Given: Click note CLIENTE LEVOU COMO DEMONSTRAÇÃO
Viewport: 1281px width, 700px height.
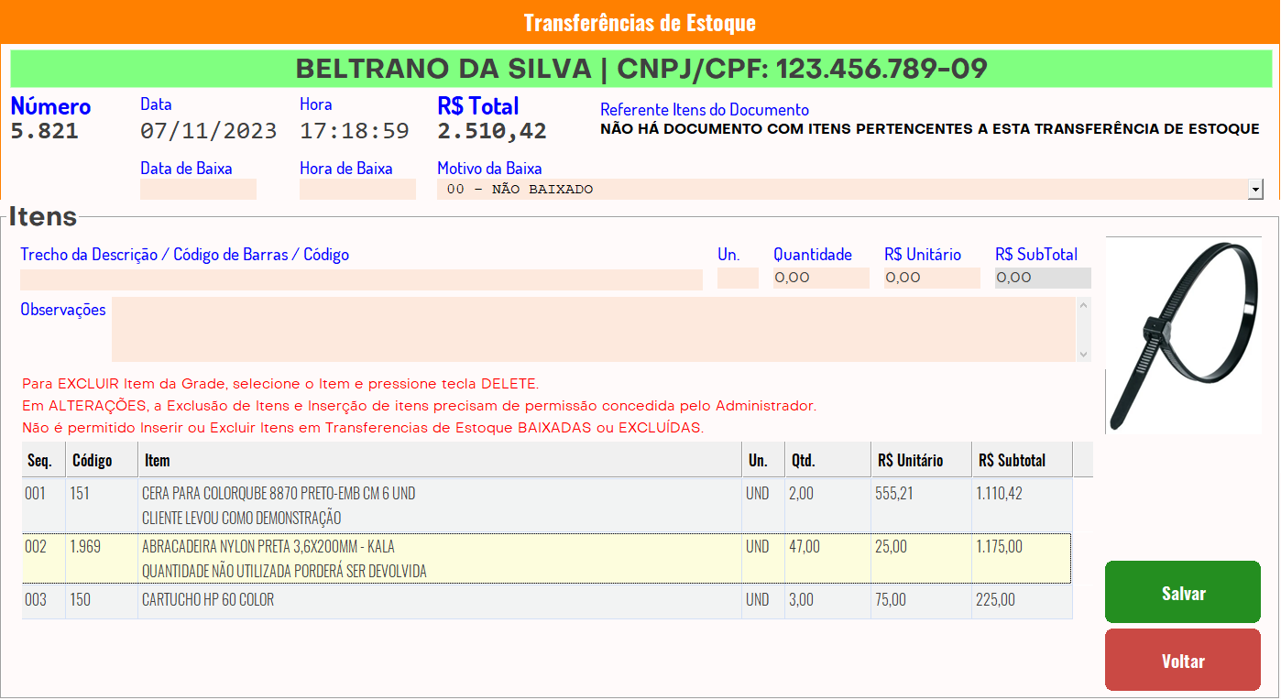Looking at the screenshot, I should click(241, 518).
